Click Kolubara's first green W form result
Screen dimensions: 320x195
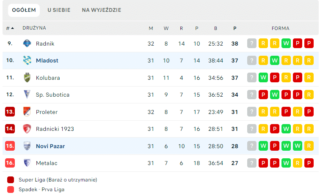(263, 77)
